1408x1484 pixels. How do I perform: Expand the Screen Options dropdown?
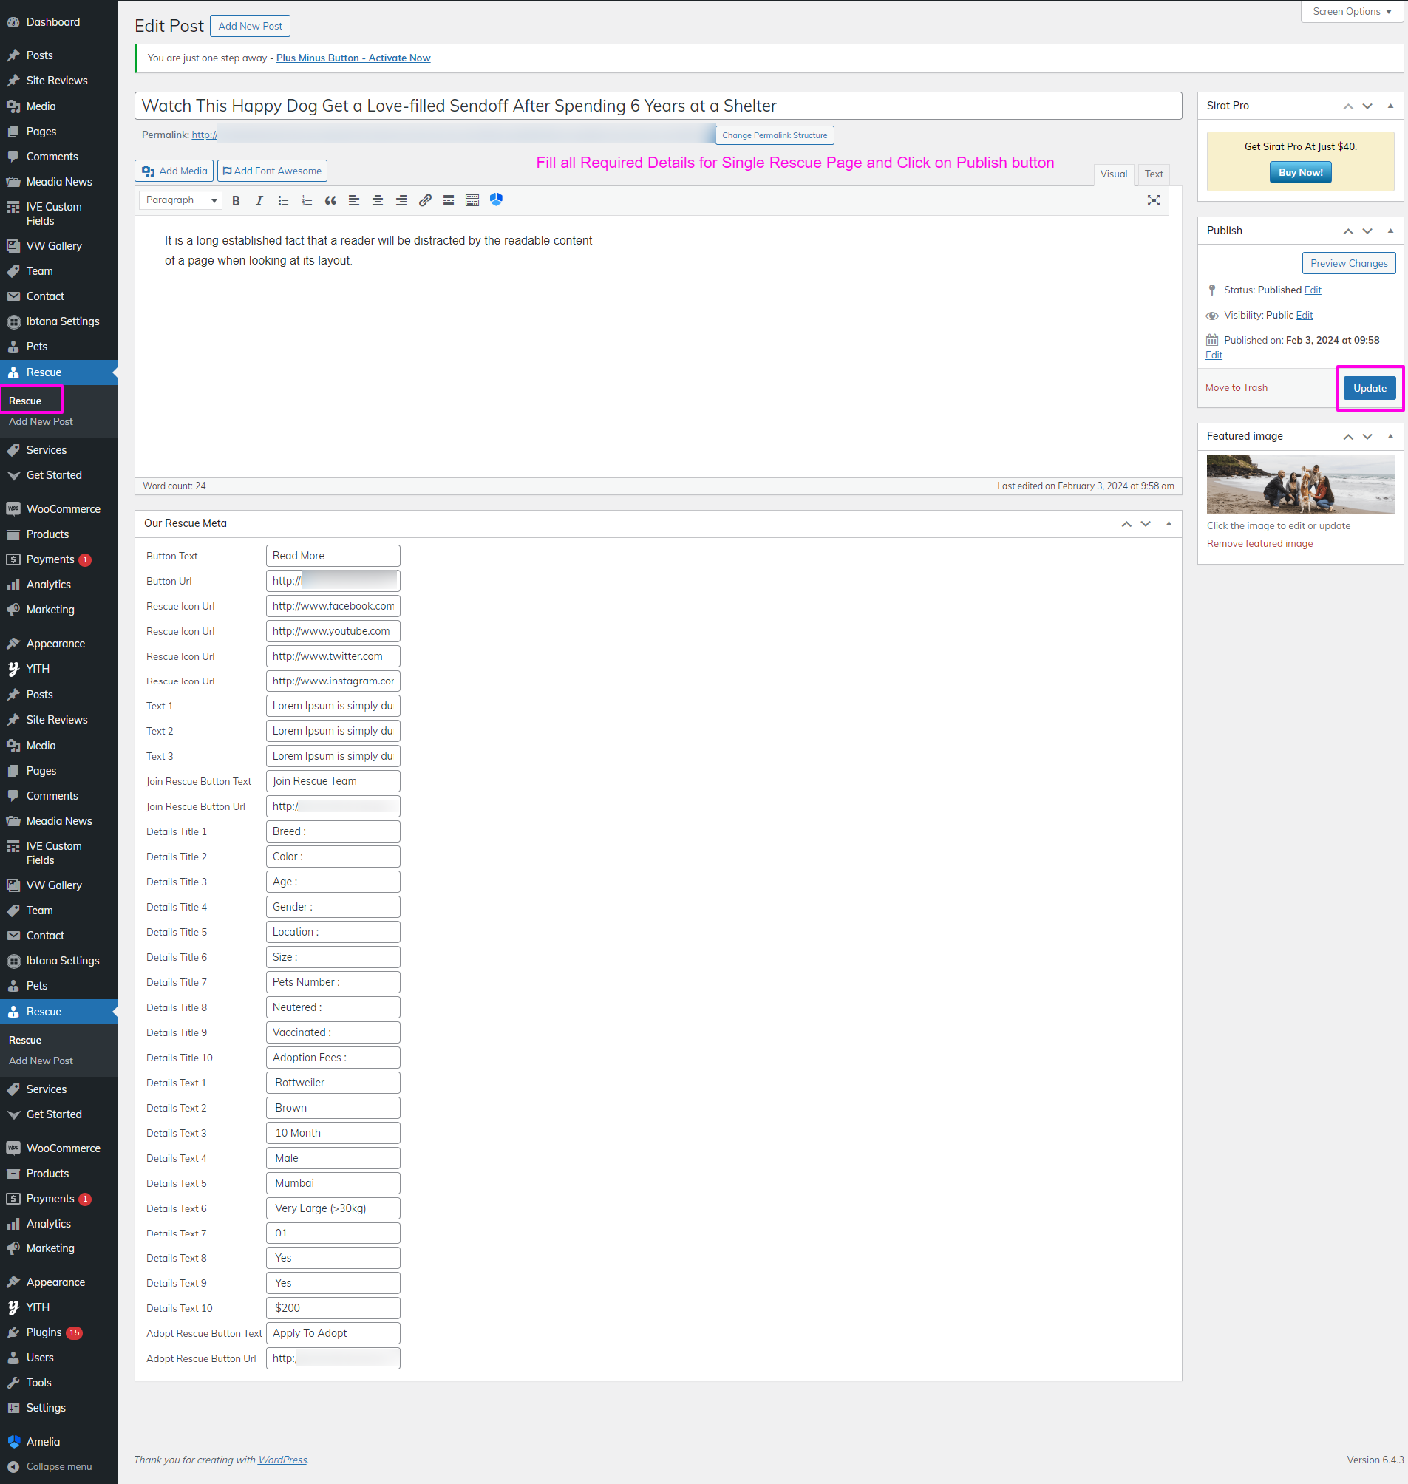1351,11
